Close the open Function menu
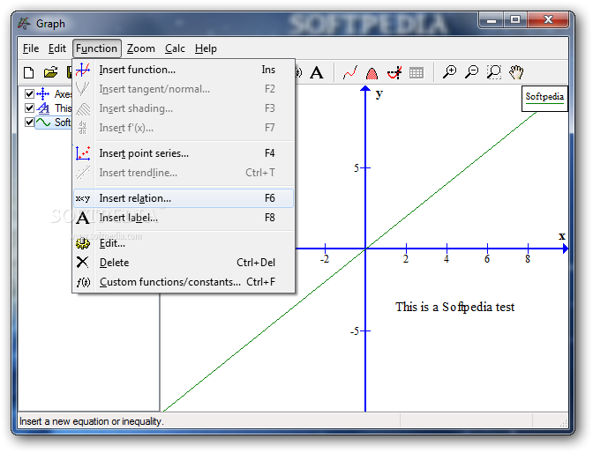The width and height of the screenshot is (593, 453). 97,48
